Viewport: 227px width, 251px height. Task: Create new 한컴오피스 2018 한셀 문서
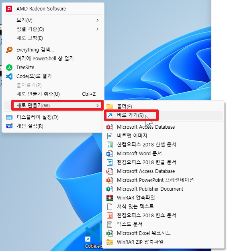(163, 145)
